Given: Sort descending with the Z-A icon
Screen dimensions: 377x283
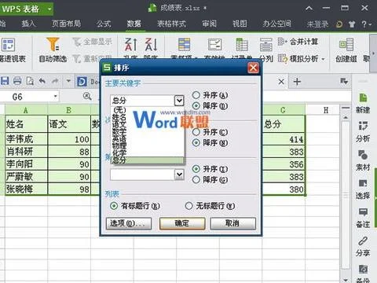Looking at the screenshot, I should 151,44.
